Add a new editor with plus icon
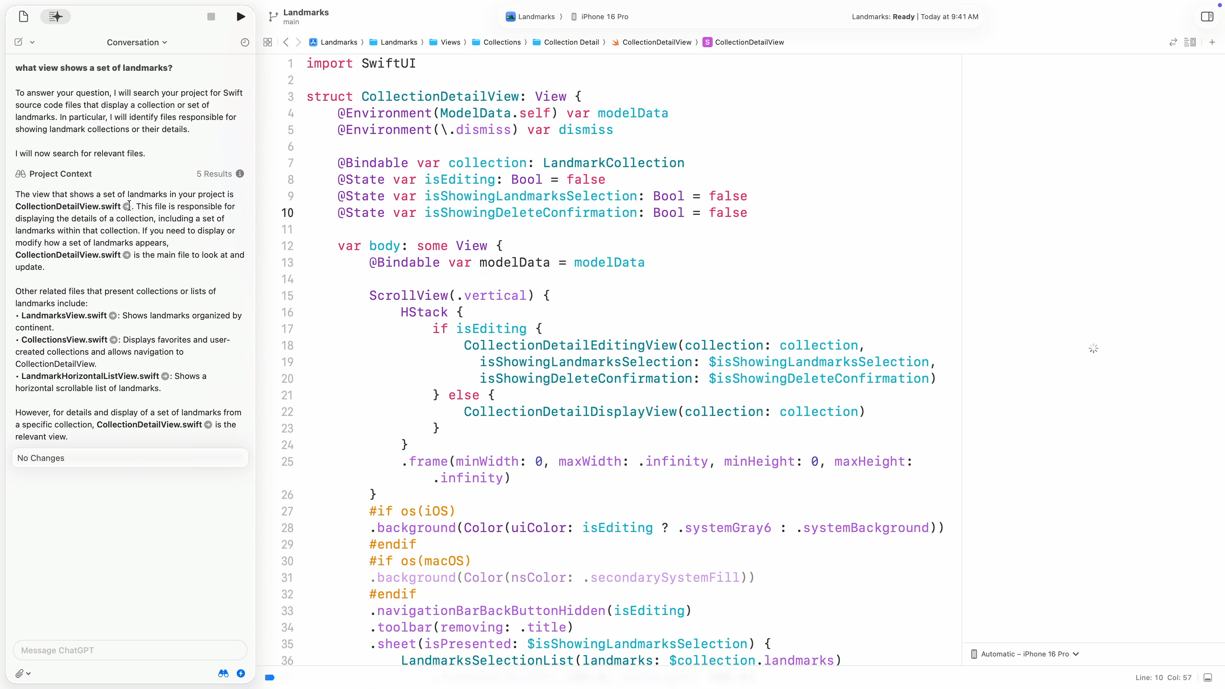Viewport: 1225px width, 689px height. tap(1212, 42)
